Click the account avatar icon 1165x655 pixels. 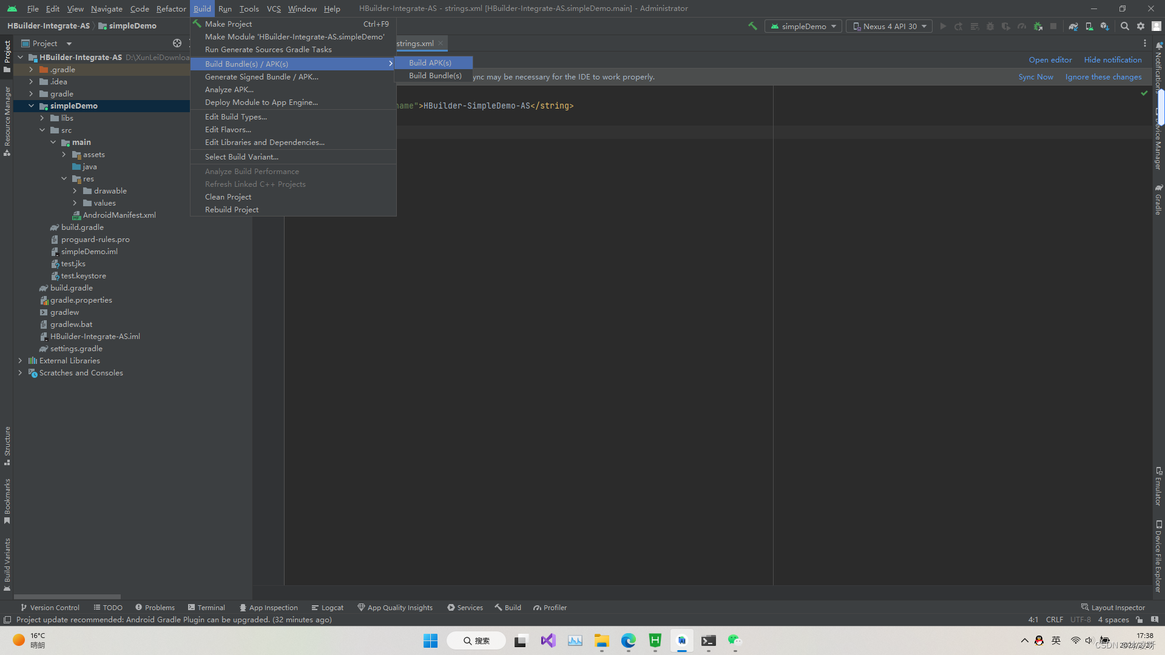1157,26
